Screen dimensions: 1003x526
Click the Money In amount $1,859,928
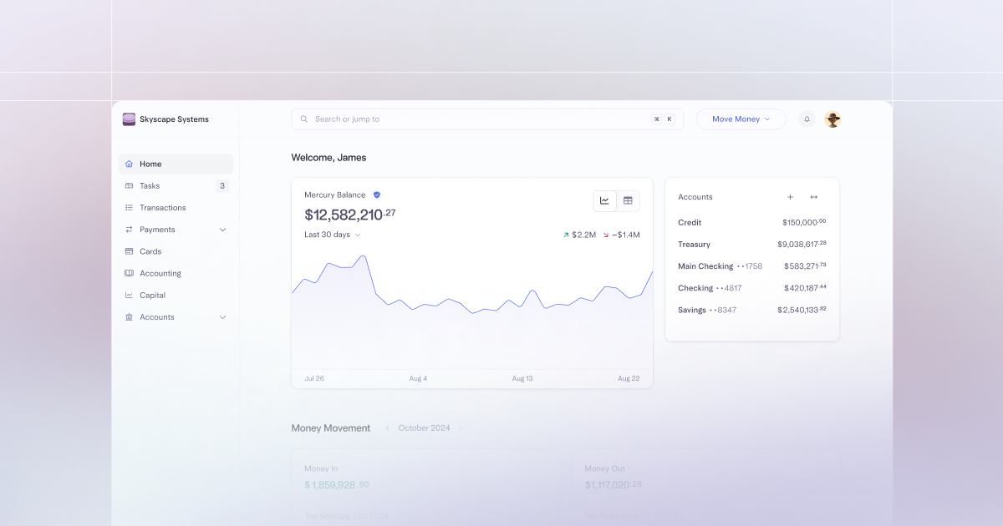pos(337,484)
